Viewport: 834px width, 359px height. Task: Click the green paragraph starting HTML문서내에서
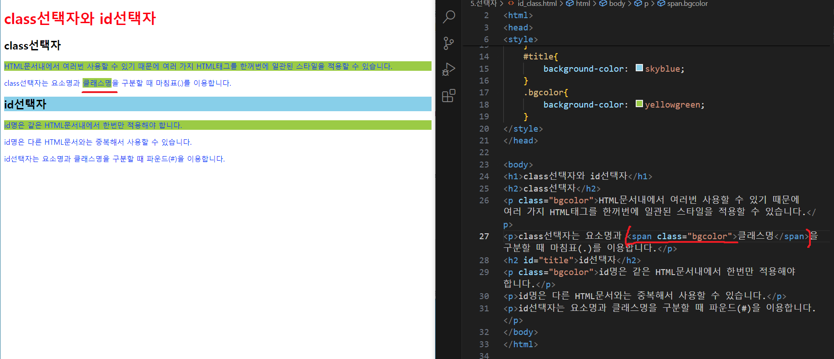click(x=218, y=66)
